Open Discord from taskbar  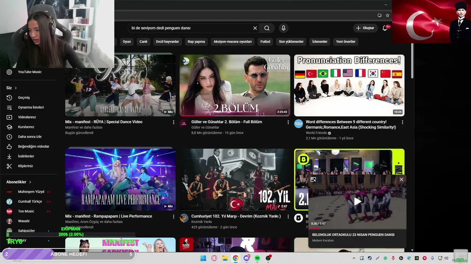point(247,258)
